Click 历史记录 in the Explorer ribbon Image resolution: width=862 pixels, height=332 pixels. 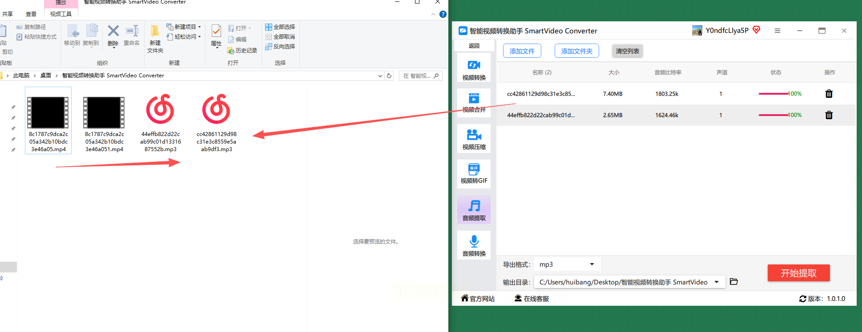point(242,51)
